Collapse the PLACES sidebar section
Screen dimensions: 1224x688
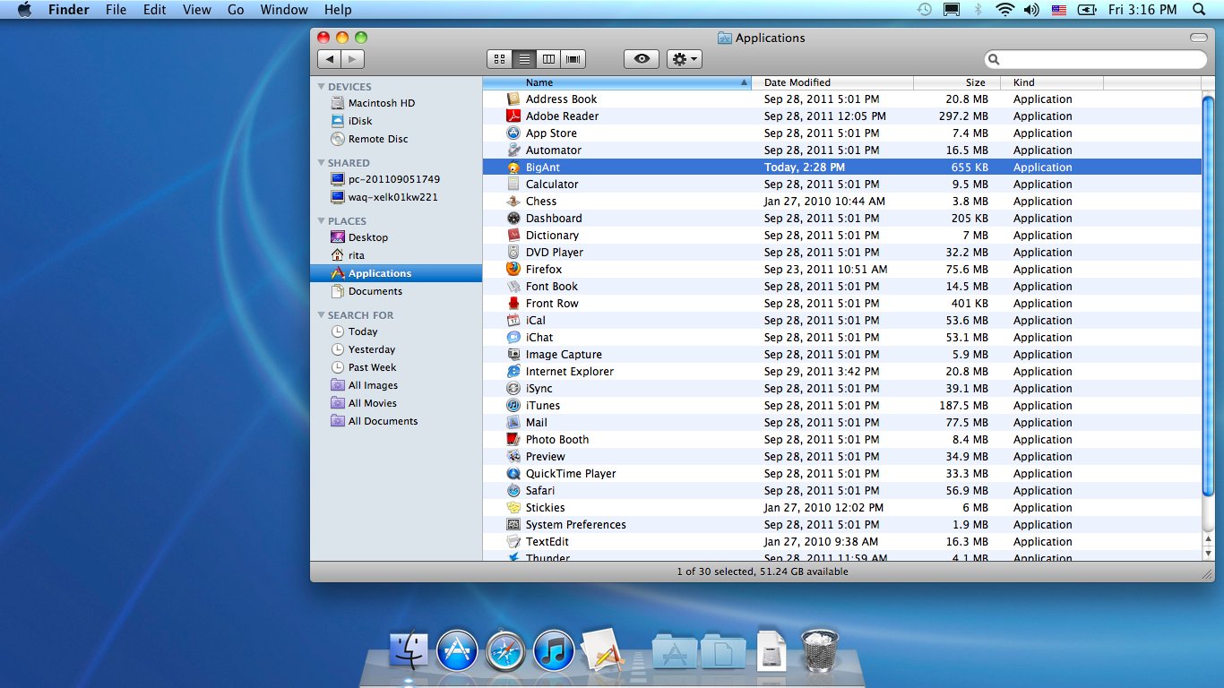[322, 221]
